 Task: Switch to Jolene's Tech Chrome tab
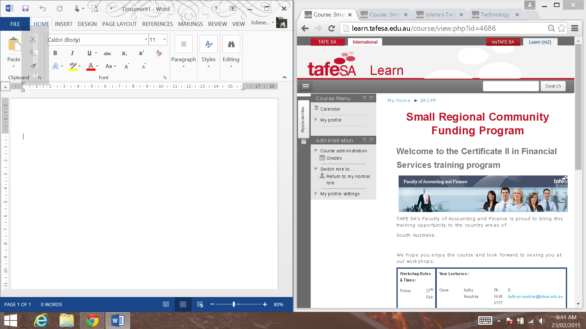click(x=440, y=15)
